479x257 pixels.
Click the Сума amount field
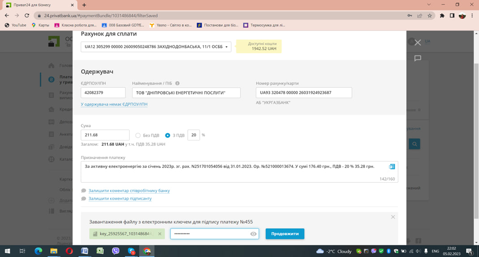105,135
